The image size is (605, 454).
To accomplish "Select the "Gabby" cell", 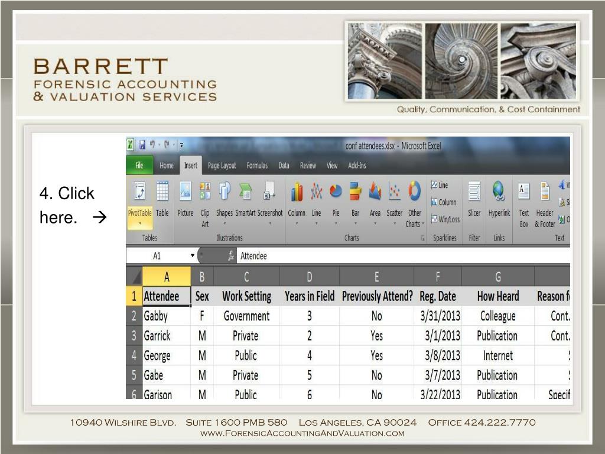I will tap(167, 316).
